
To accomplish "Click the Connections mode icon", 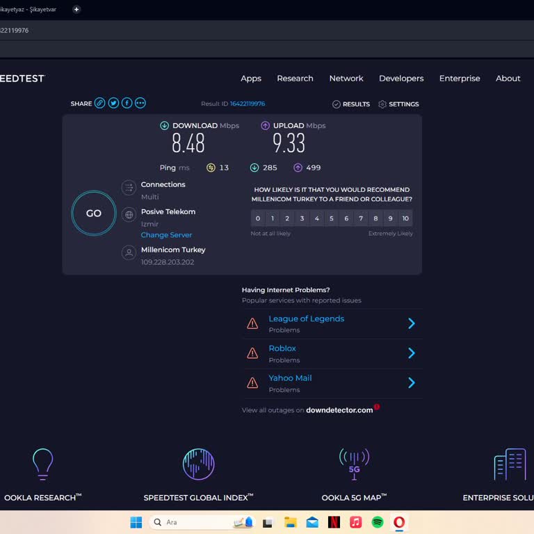I will coord(129,188).
